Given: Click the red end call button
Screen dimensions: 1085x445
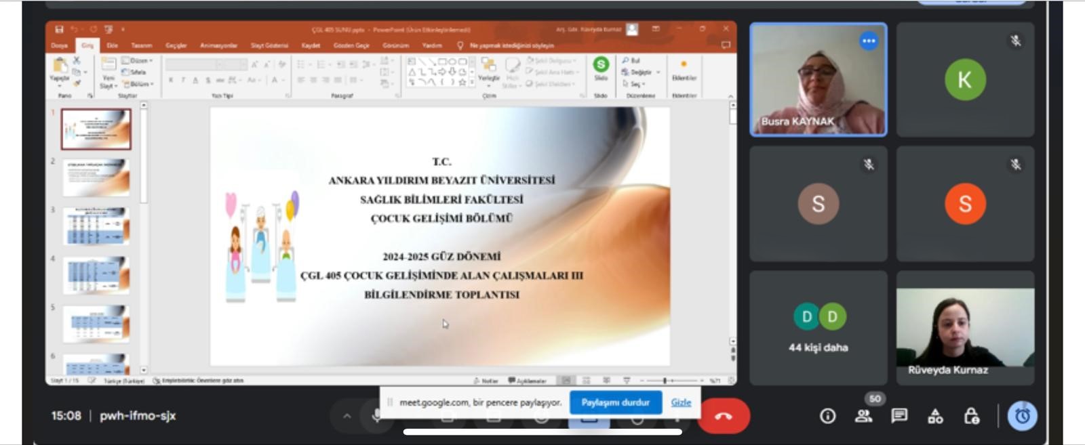Looking at the screenshot, I should 724,416.
